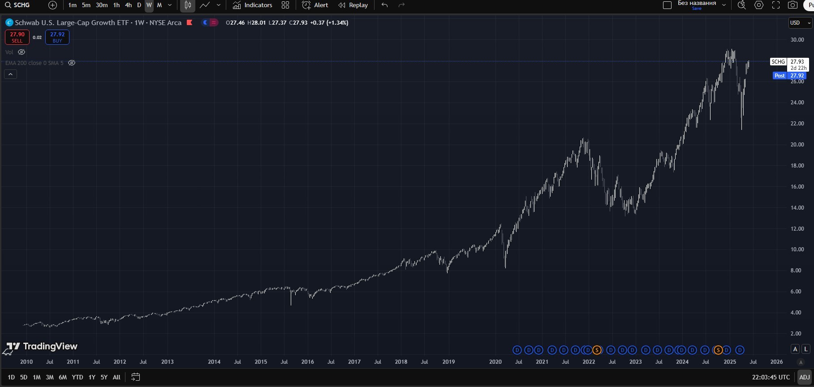
Task: Select the W weekly interval
Action: coord(149,5)
